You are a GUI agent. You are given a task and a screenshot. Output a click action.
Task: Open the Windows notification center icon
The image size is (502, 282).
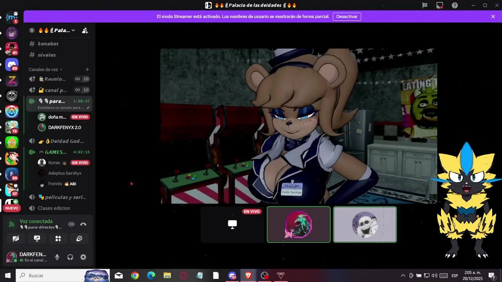tap(492, 276)
